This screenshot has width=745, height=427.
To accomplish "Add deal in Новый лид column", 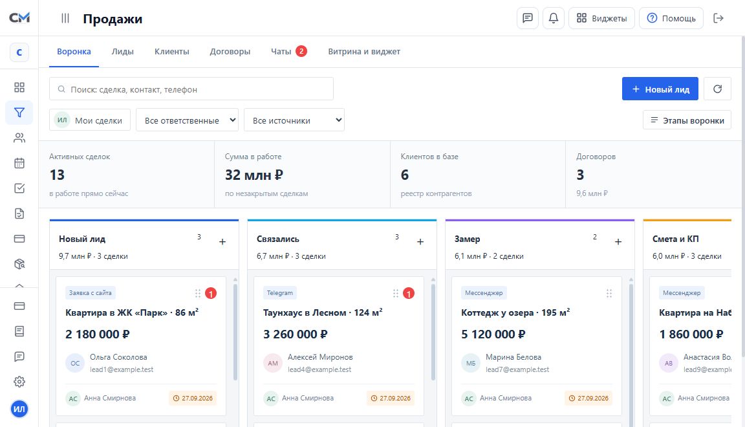I will click(222, 241).
